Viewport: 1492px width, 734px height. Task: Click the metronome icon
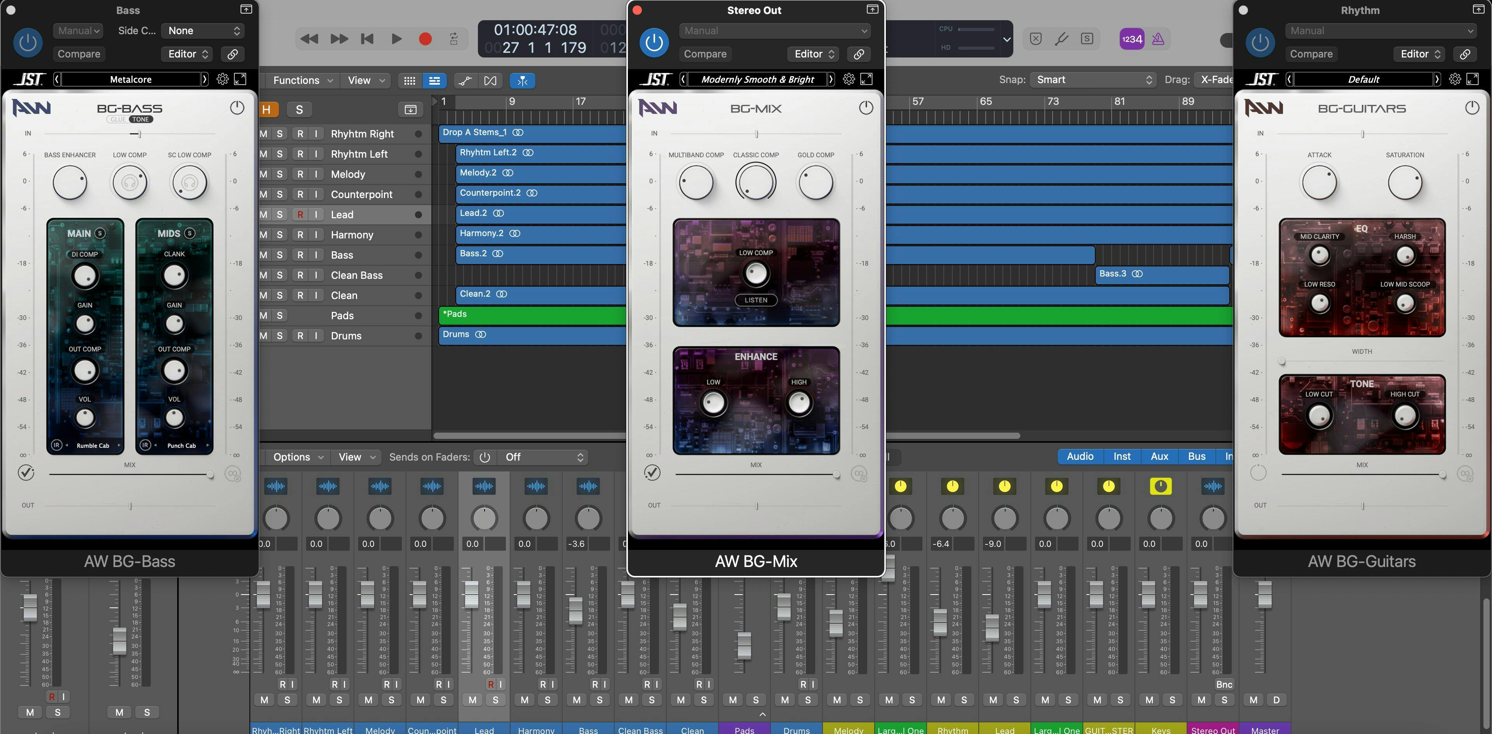pyautogui.click(x=1158, y=39)
